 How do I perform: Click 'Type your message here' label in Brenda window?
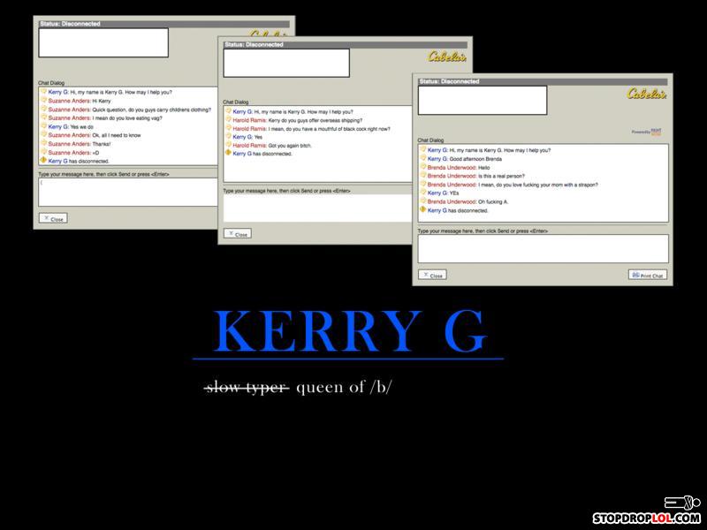483,231
